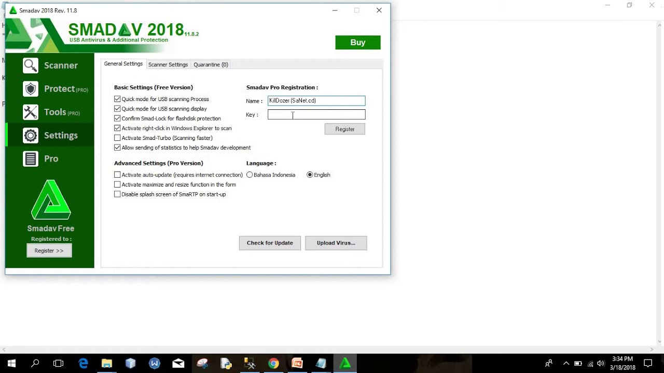This screenshot has height=373, width=664.
Task: Show hidden system tray icons
Action: [566, 364]
